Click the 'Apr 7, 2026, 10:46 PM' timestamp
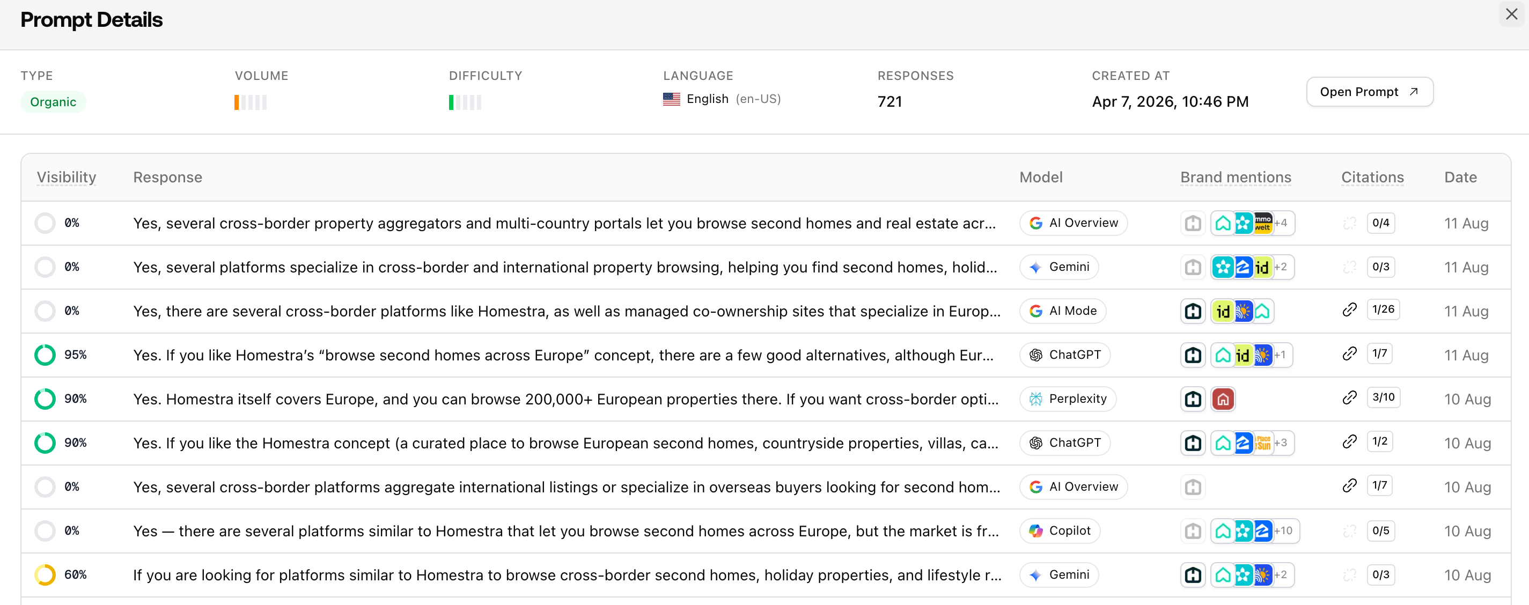1529x605 pixels. tap(1170, 101)
